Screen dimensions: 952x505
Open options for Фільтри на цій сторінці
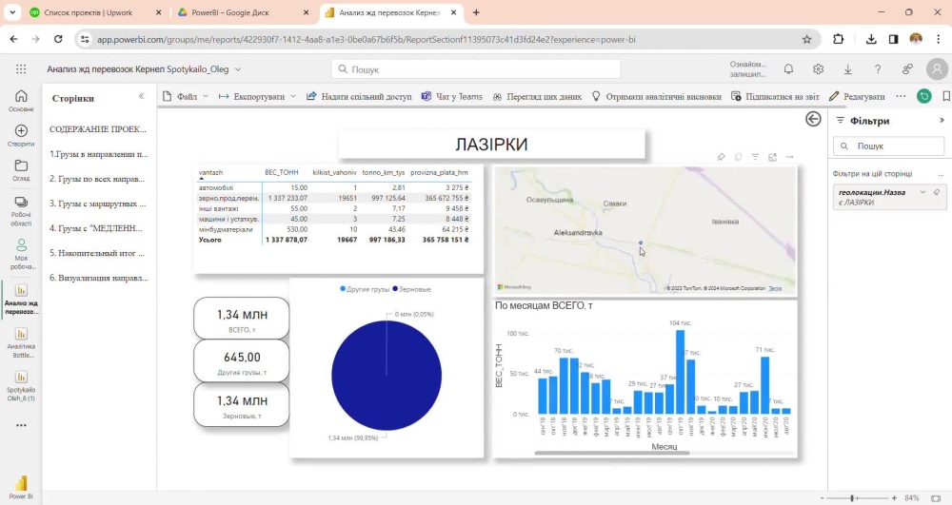pos(941,174)
